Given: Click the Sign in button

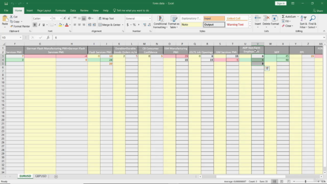Looking at the screenshot, I should coord(281,4).
